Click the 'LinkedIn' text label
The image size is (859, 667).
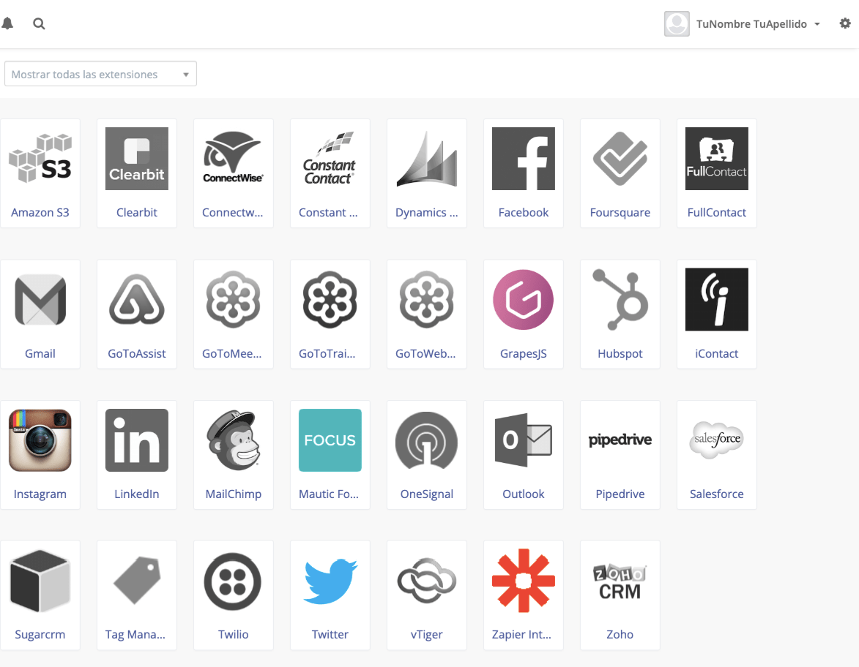(137, 494)
